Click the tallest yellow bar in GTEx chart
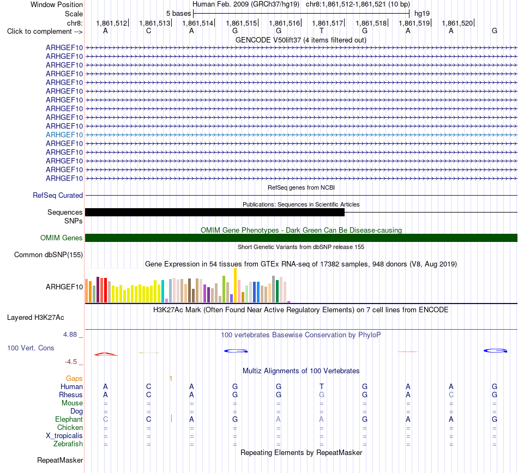Screen dimensions: 518x473 tap(235, 285)
